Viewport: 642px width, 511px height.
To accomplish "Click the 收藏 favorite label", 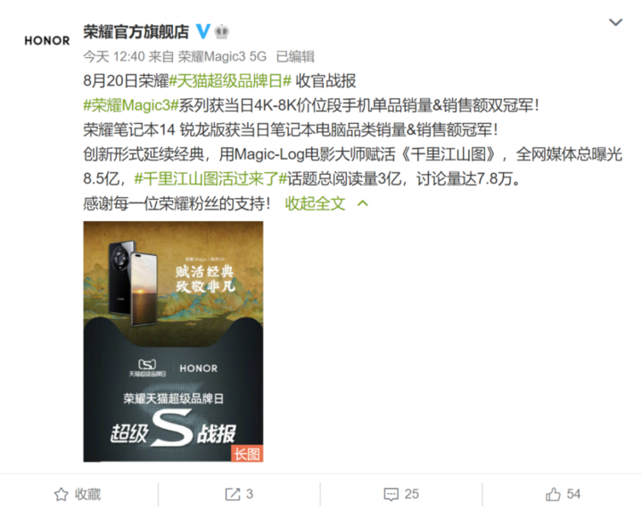I will point(87,494).
